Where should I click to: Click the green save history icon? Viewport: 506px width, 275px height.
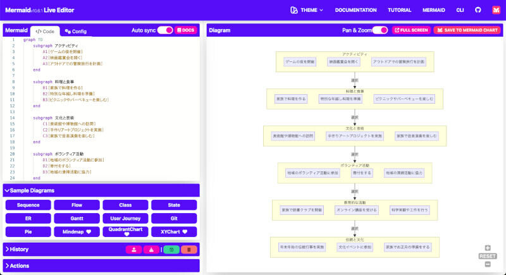[x=171, y=250]
